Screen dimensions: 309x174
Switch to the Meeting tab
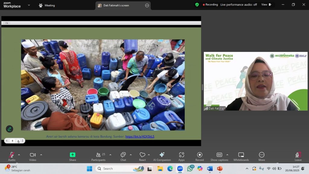tap(47, 5)
